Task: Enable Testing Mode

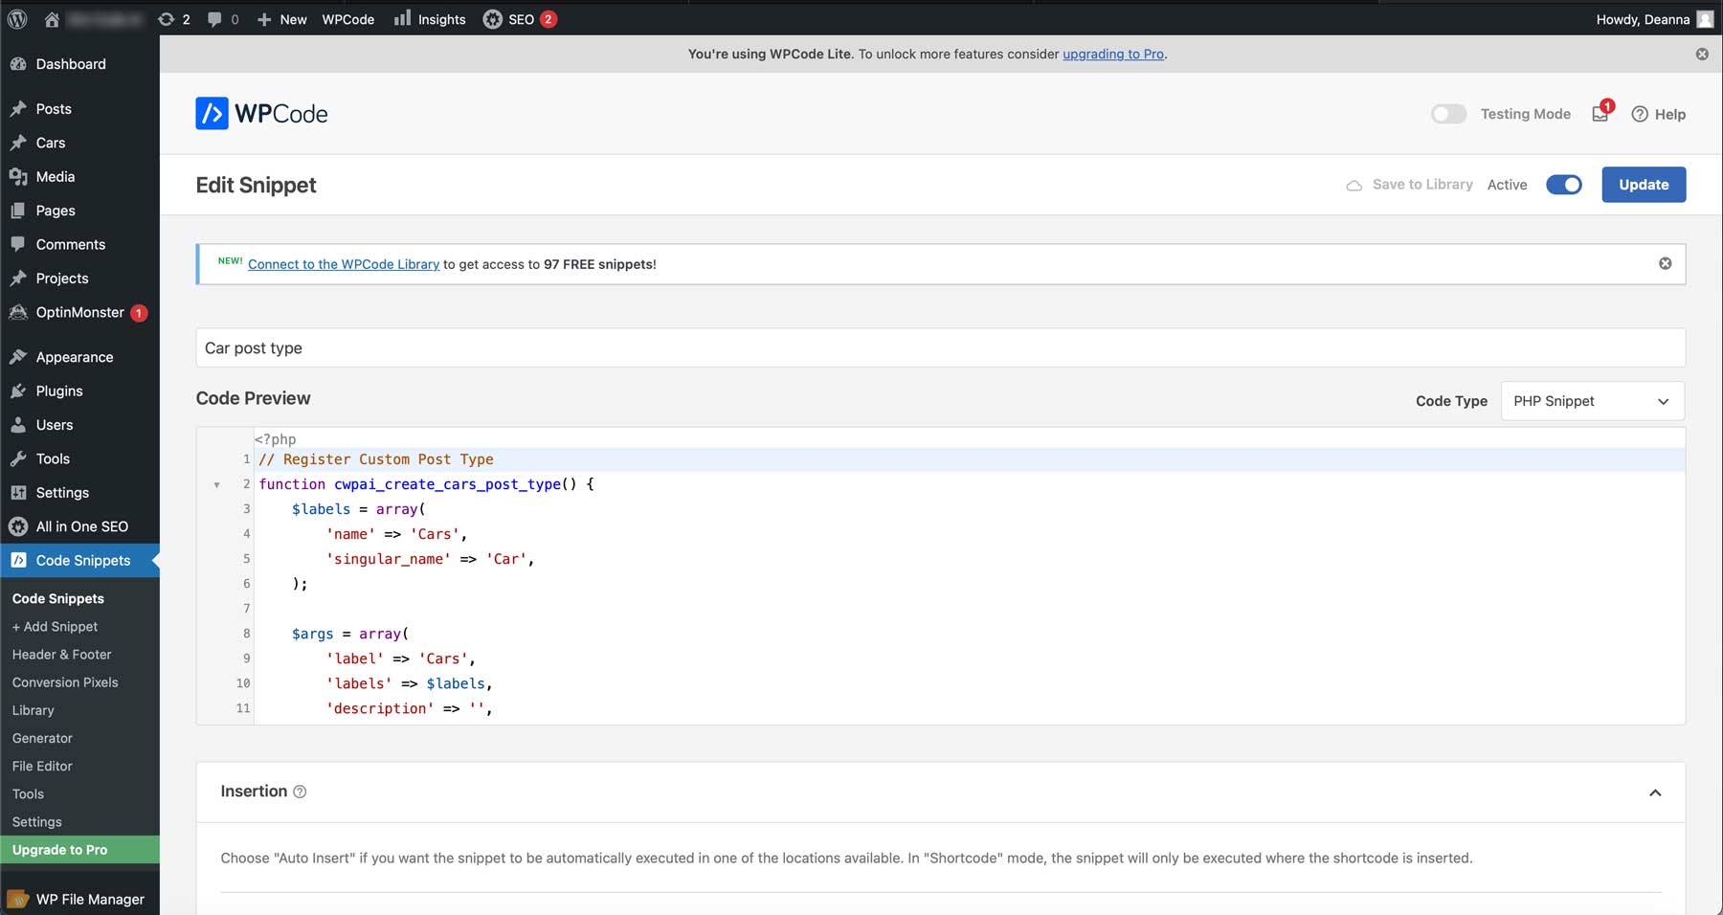Action: click(1448, 114)
